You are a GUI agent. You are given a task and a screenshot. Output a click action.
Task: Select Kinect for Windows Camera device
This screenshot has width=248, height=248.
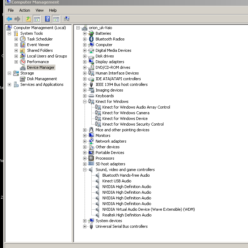126,113
